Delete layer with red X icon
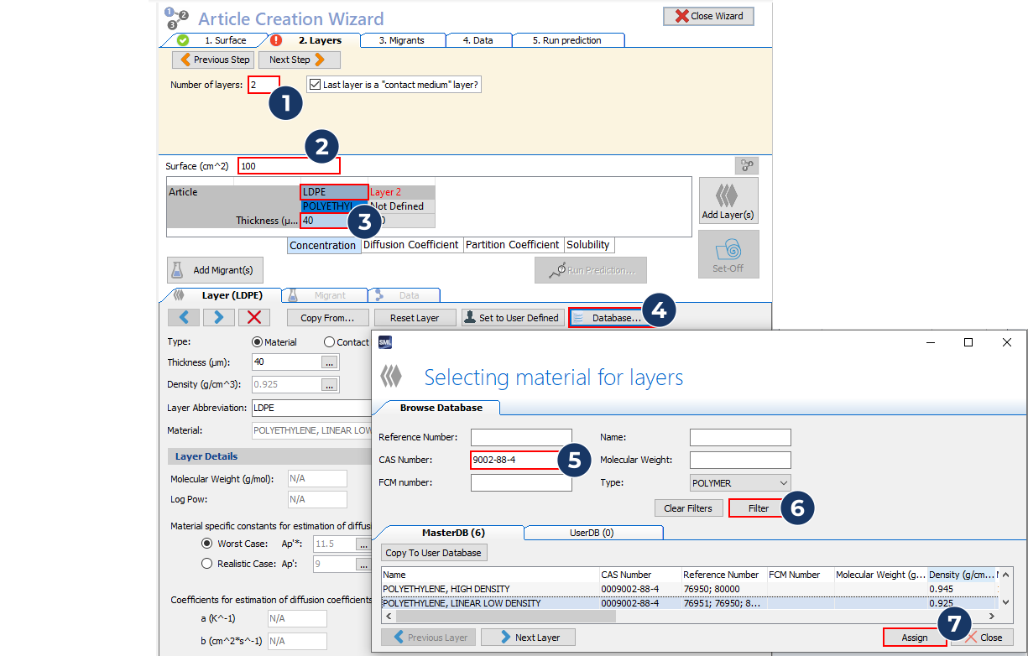 tap(254, 317)
